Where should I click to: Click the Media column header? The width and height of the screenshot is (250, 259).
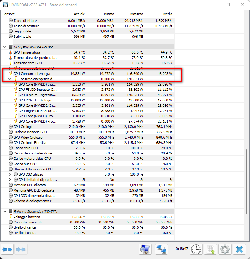pyautogui.click(x=160, y=14)
